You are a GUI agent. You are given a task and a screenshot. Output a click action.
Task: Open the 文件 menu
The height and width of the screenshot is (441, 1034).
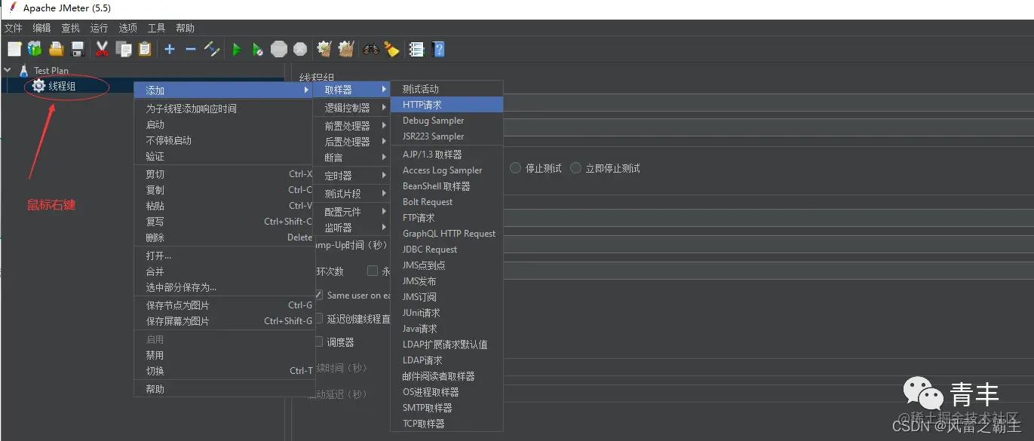coord(13,28)
